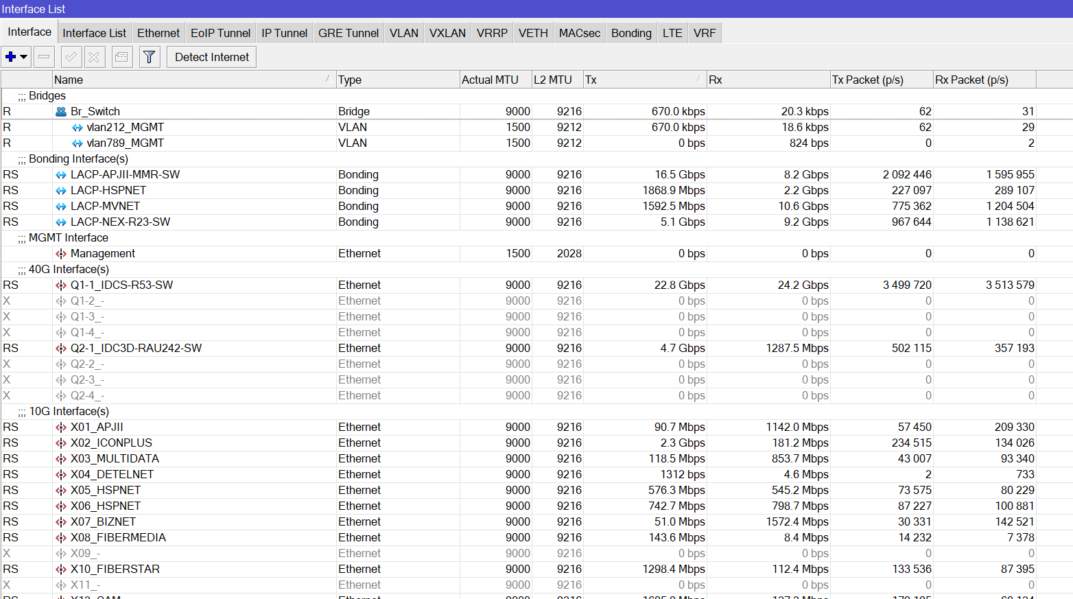This screenshot has height=599, width=1073.
Task: Click the Remove interface minus icon
Action: 44,56
